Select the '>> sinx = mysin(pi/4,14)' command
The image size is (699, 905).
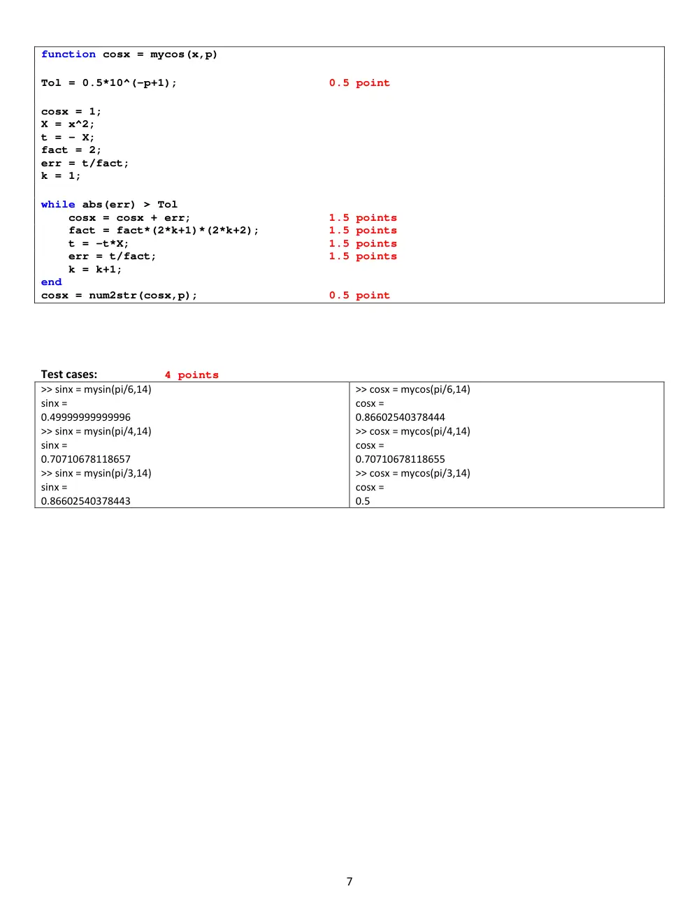(x=96, y=432)
